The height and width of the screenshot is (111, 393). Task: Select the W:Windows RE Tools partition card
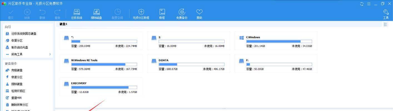pyautogui.click(x=101, y=64)
